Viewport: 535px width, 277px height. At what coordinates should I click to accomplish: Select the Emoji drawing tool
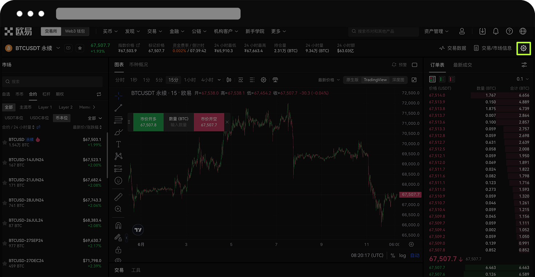point(118,181)
